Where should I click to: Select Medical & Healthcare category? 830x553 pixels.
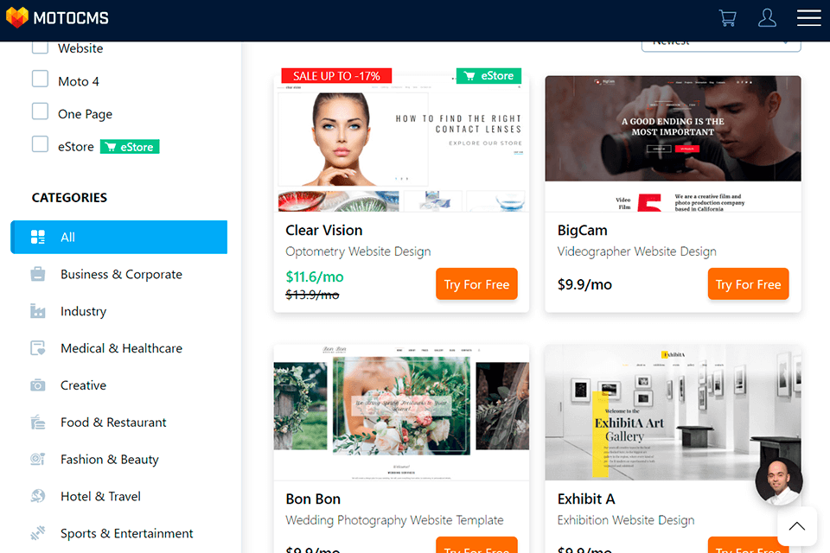tap(119, 348)
